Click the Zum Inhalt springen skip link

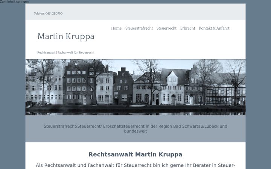[x=14, y=2]
